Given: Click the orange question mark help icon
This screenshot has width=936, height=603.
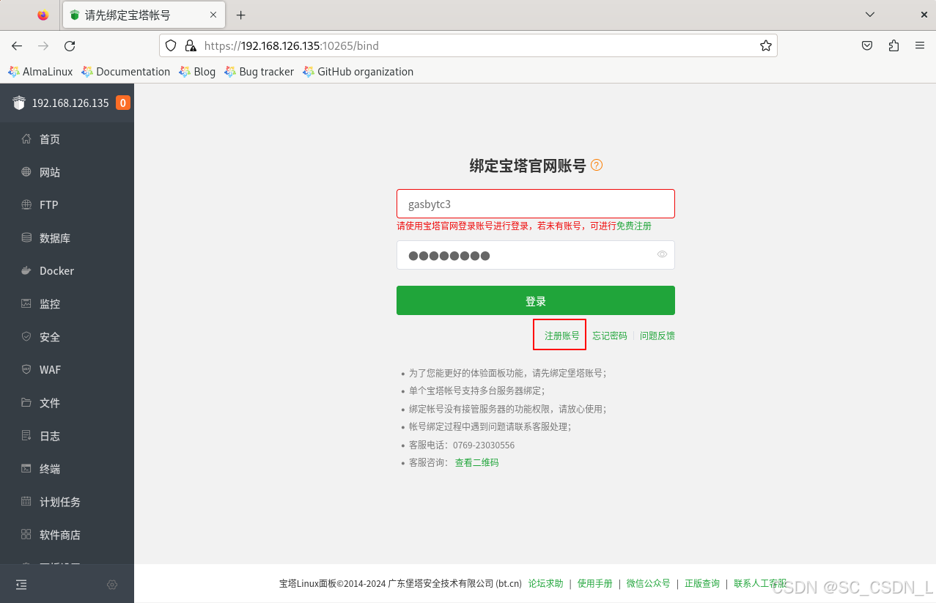Looking at the screenshot, I should (597, 166).
